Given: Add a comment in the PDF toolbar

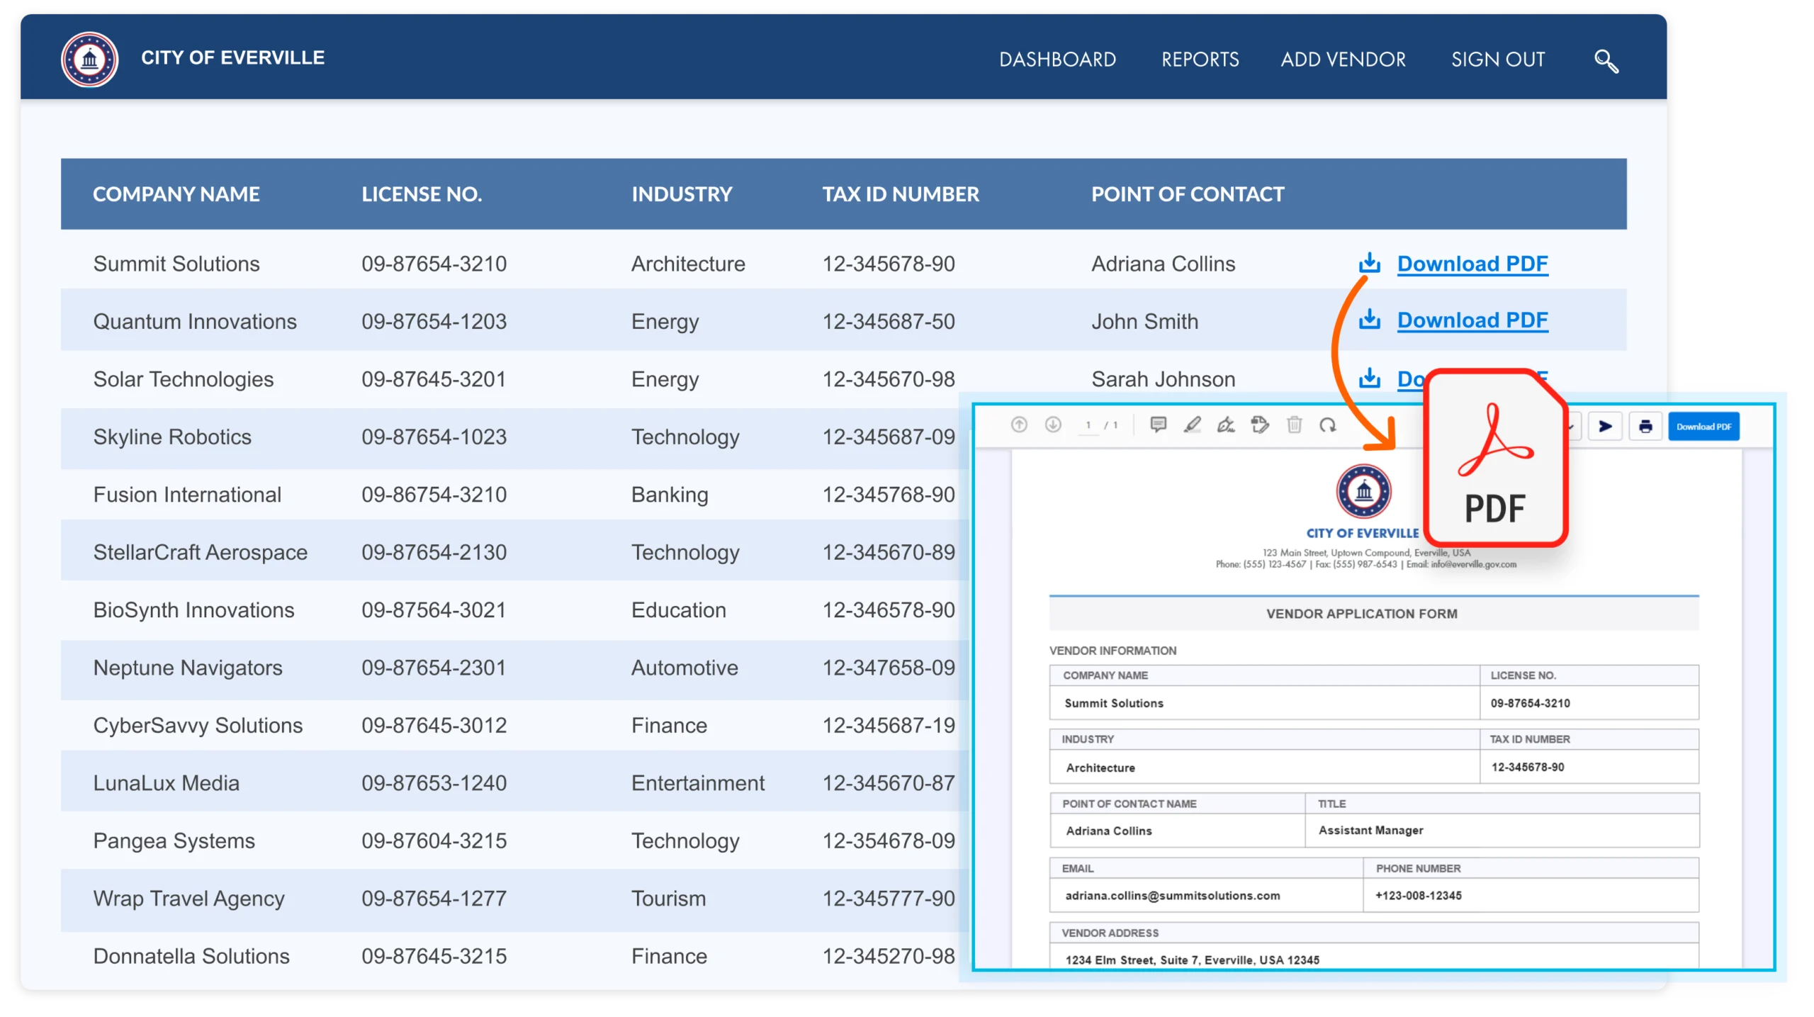Looking at the screenshot, I should tap(1158, 425).
